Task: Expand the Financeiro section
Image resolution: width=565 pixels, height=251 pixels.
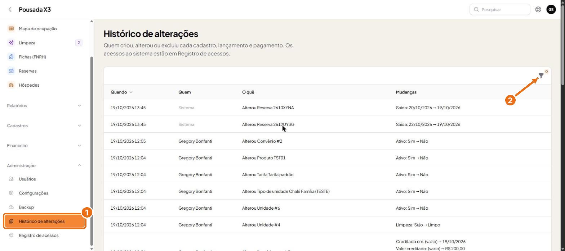Action: [x=44, y=146]
